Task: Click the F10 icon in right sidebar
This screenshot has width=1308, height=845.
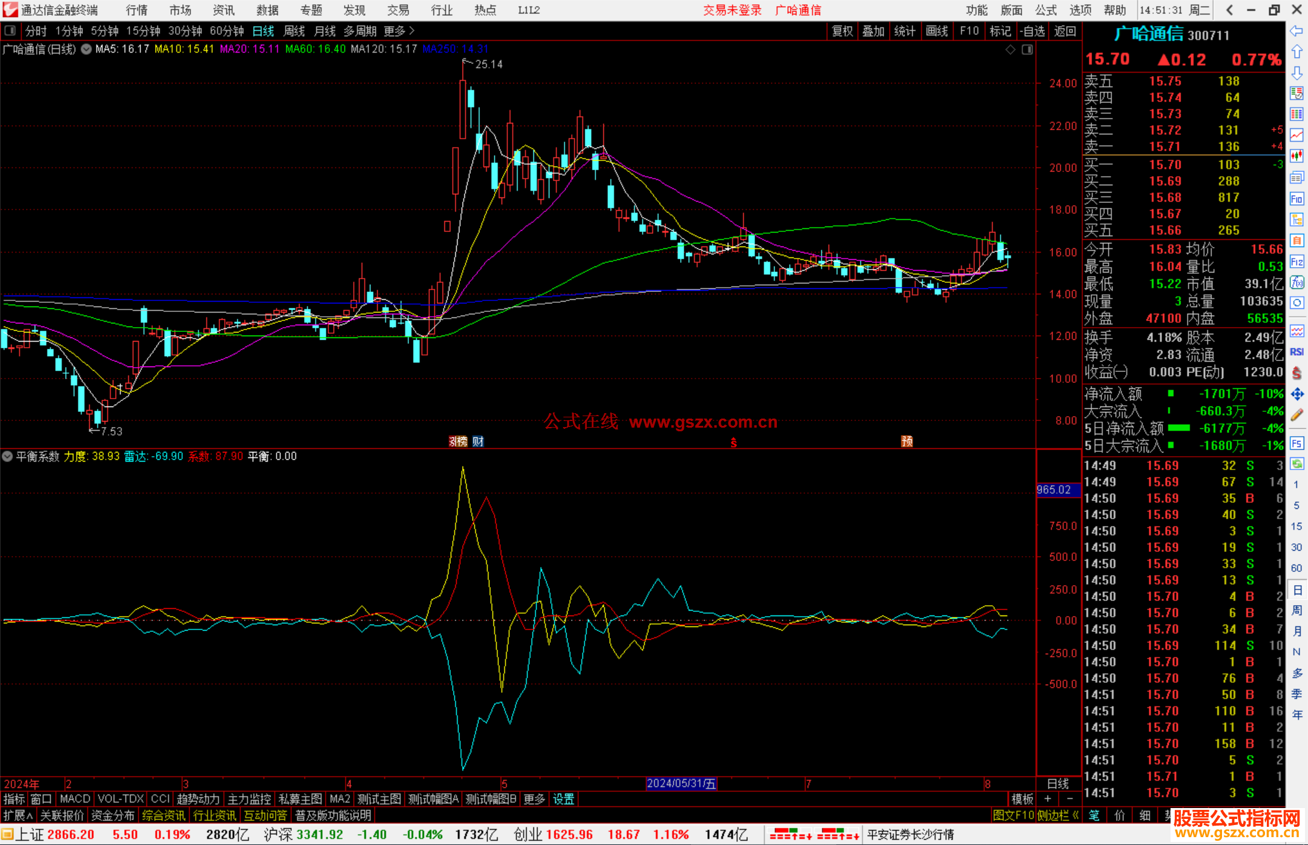Action: (1296, 199)
